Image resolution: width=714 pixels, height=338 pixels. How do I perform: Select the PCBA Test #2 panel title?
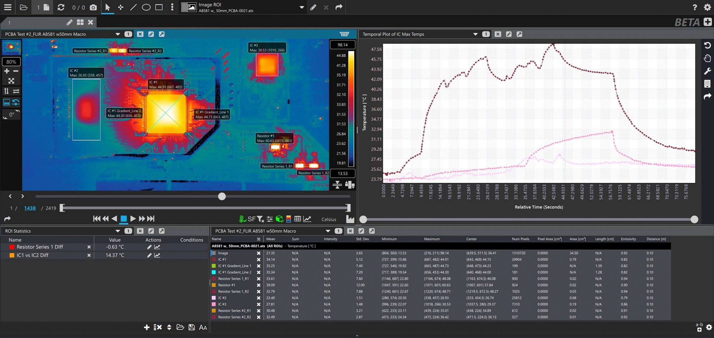(x=45, y=34)
